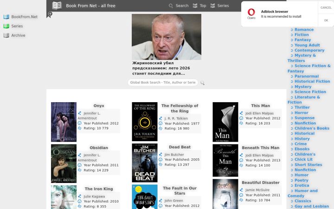Open the Paranormal genre link

pos(307,76)
